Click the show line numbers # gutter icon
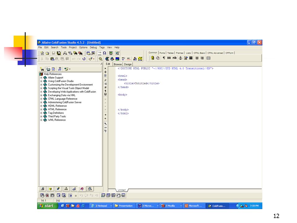 [x=105, y=87]
